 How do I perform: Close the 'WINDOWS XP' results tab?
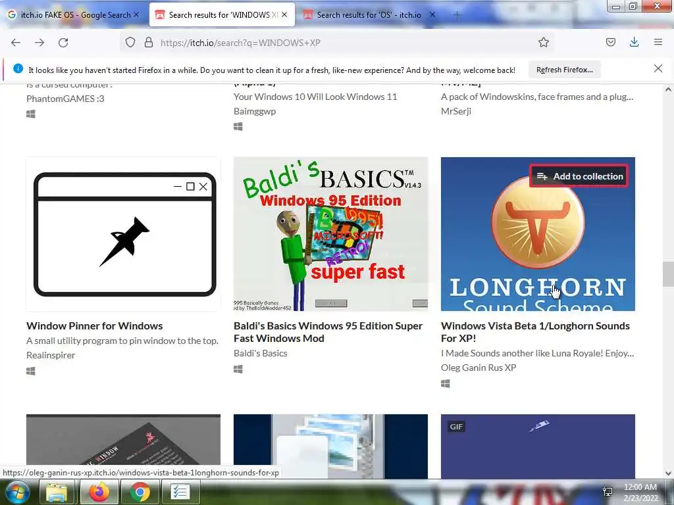pos(284,14)
